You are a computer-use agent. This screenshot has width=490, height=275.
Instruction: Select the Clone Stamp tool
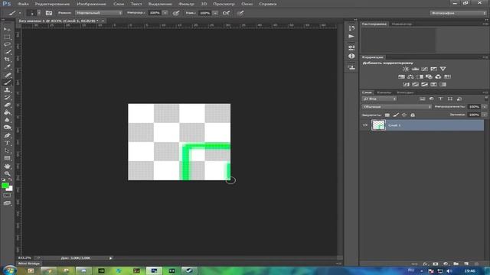(x=7, y=90)
